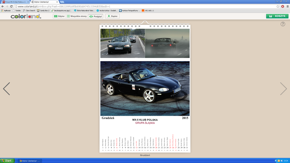
Task: Open the Skóra Naturalna bookmark
Action: pos(84,11)
